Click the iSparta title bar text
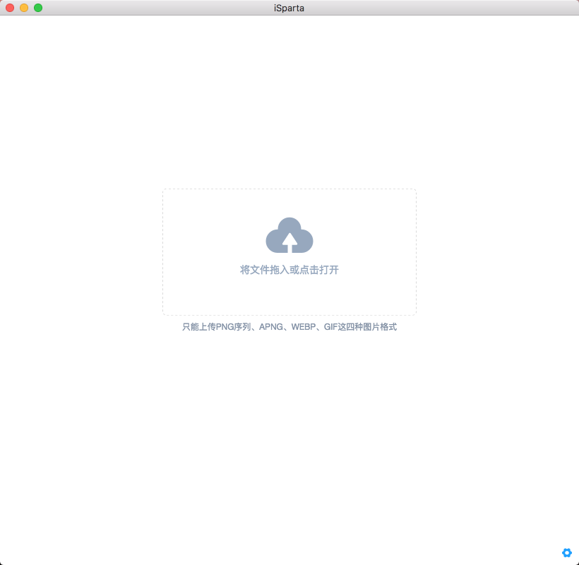The image size is (579, 565). point(289,8)
